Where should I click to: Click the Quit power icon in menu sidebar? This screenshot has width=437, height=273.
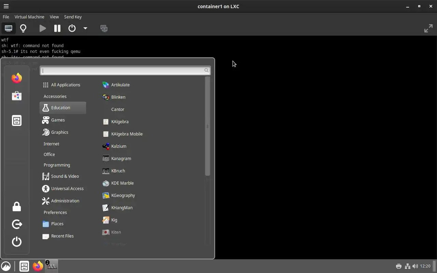pos(17,242)
